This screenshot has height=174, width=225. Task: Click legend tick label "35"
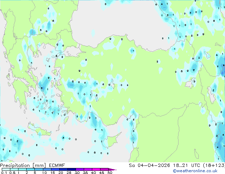[85, 173]
